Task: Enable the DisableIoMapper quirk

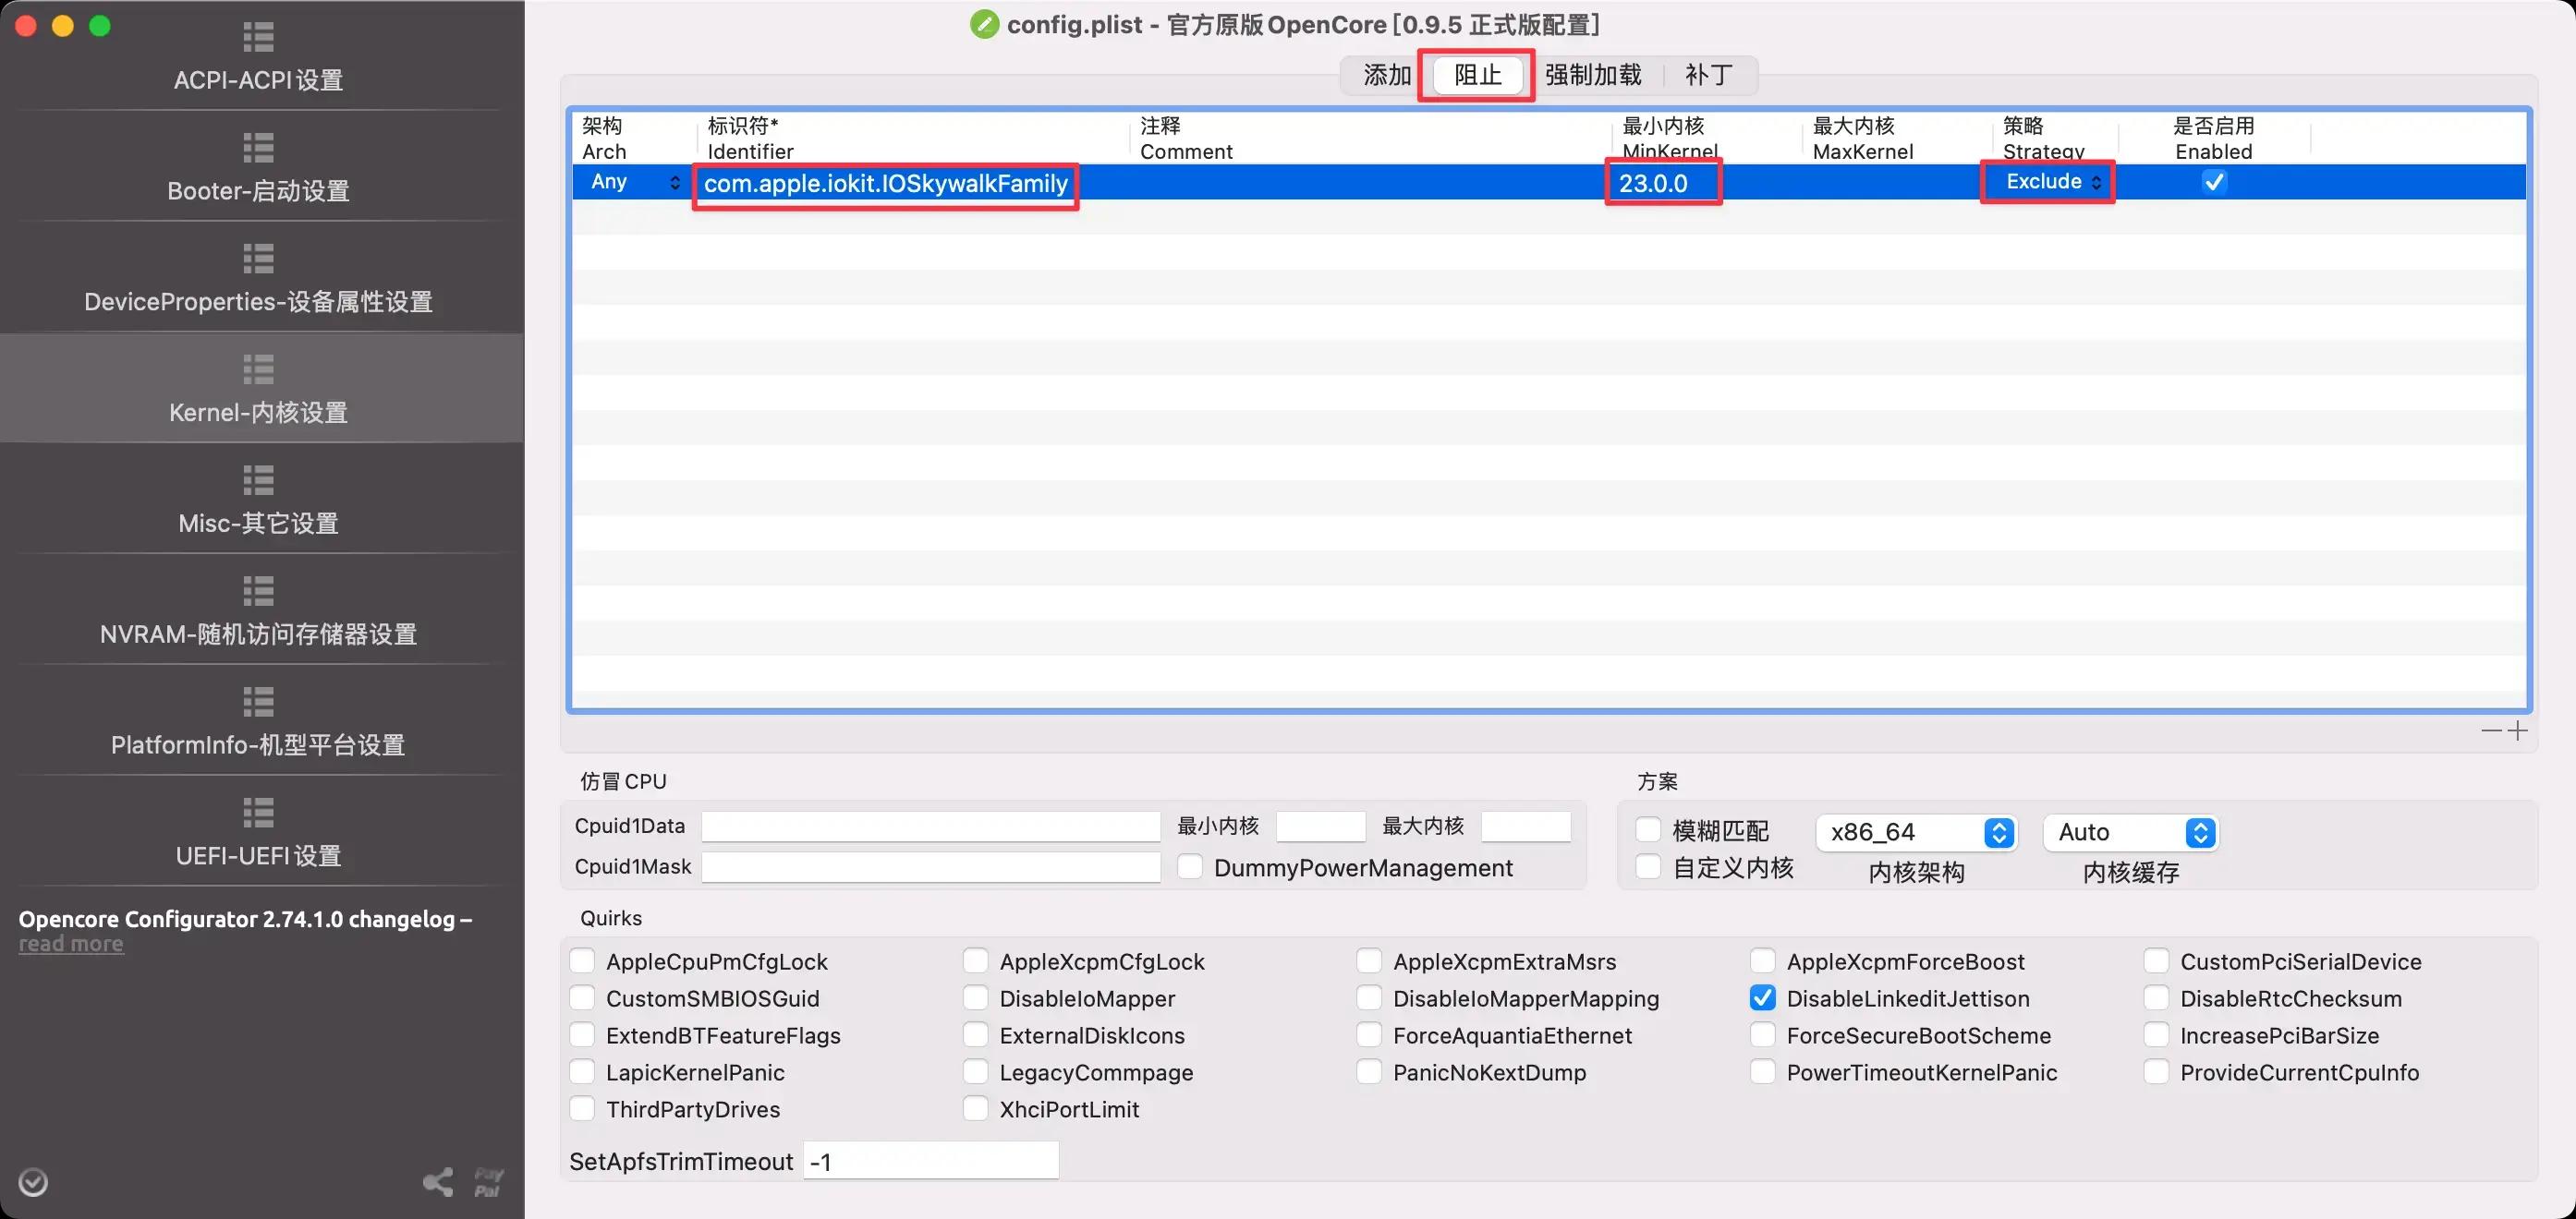Action: [x=975, y=998]
